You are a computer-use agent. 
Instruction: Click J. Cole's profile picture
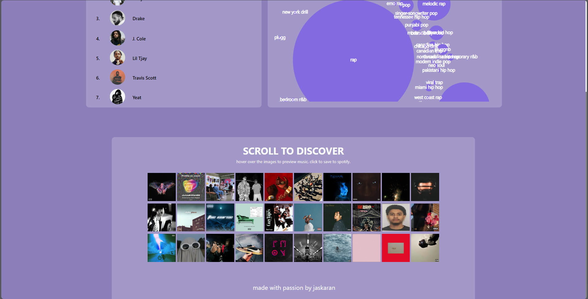point(118,38)
